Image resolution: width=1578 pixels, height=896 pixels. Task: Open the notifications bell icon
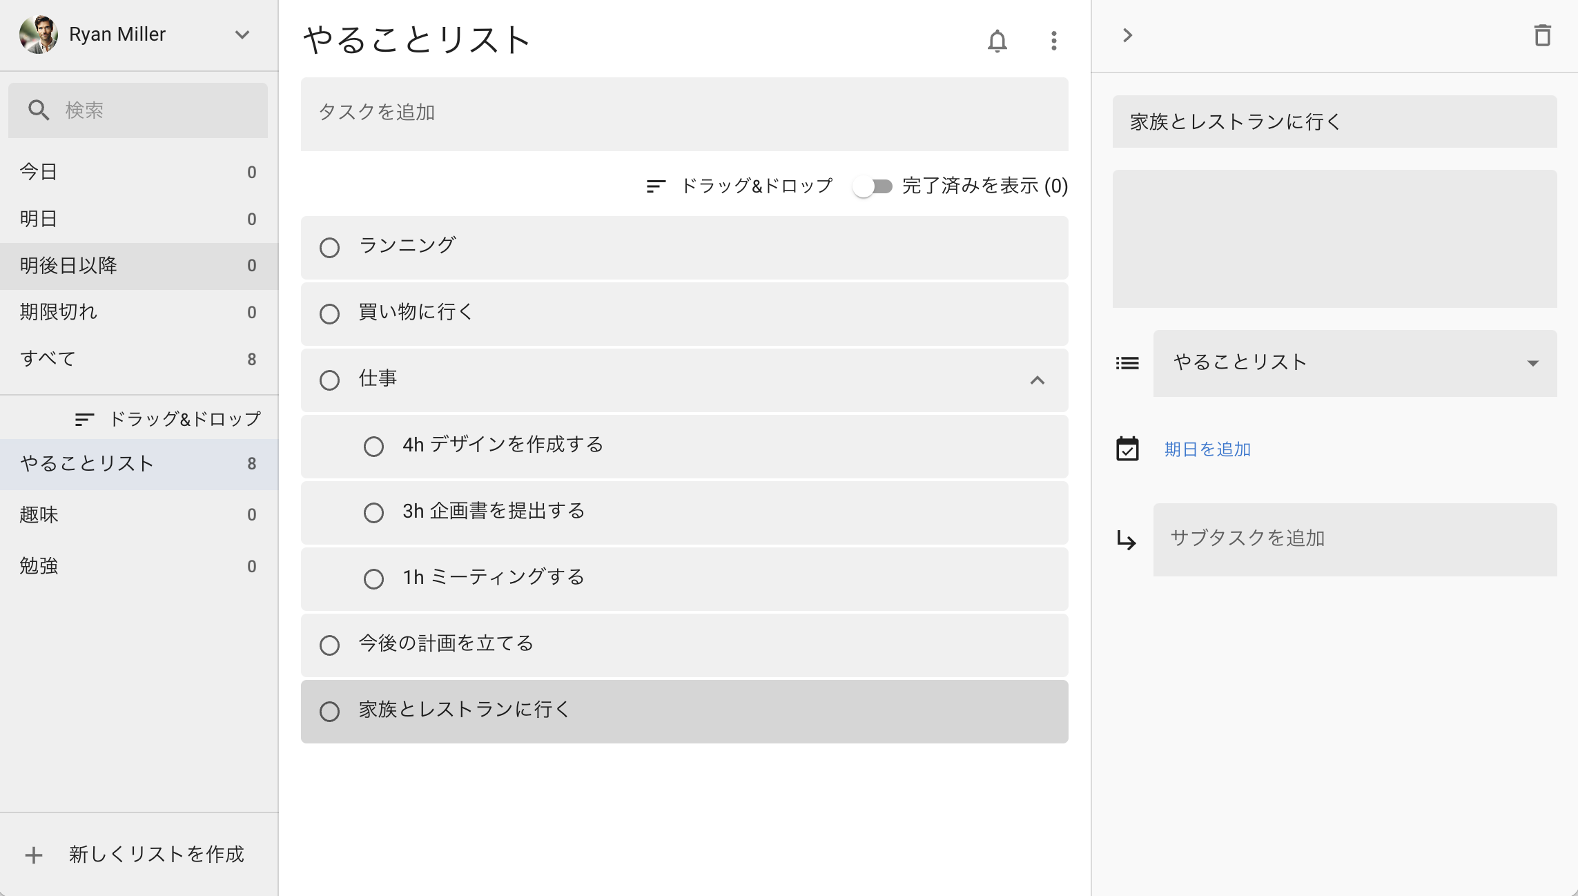(997, 41)
